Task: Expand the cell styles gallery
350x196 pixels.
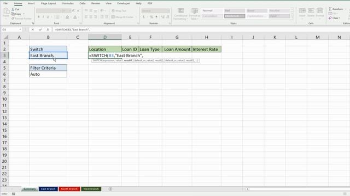Action: pyautogui.click(x=292, y=17)
